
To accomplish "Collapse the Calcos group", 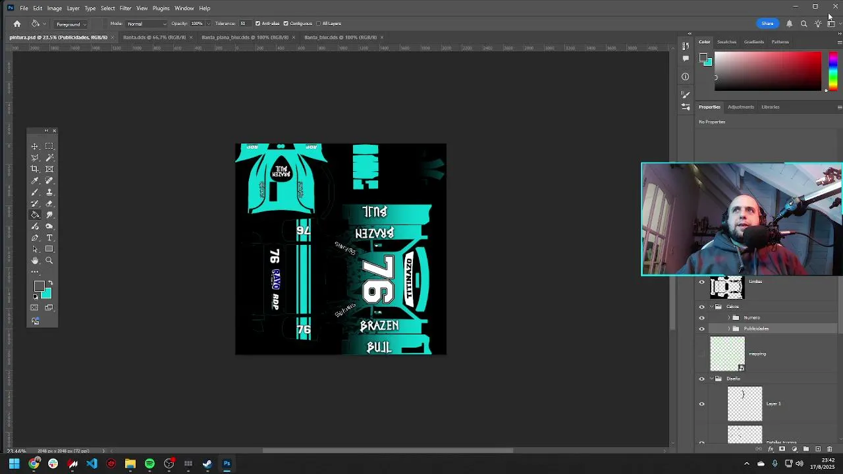I will point(711,307).
